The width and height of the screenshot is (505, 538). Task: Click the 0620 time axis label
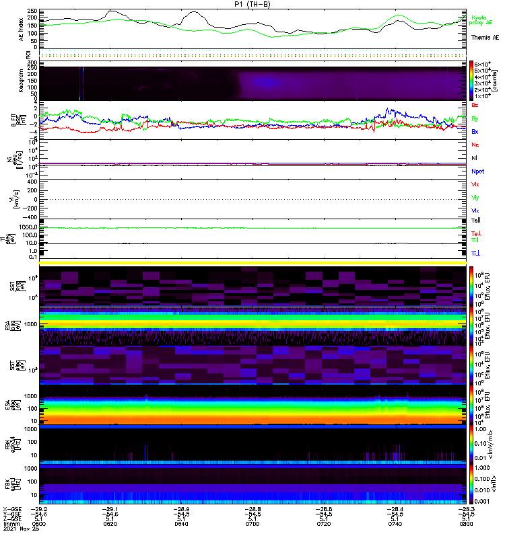point(110,524)
